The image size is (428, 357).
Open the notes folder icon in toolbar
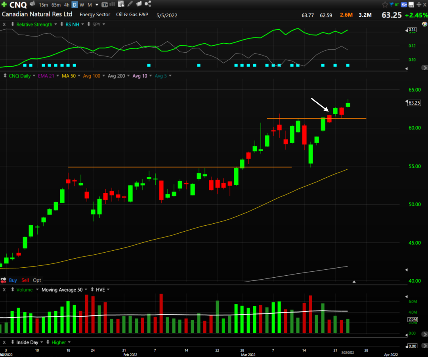click(139, 4)
